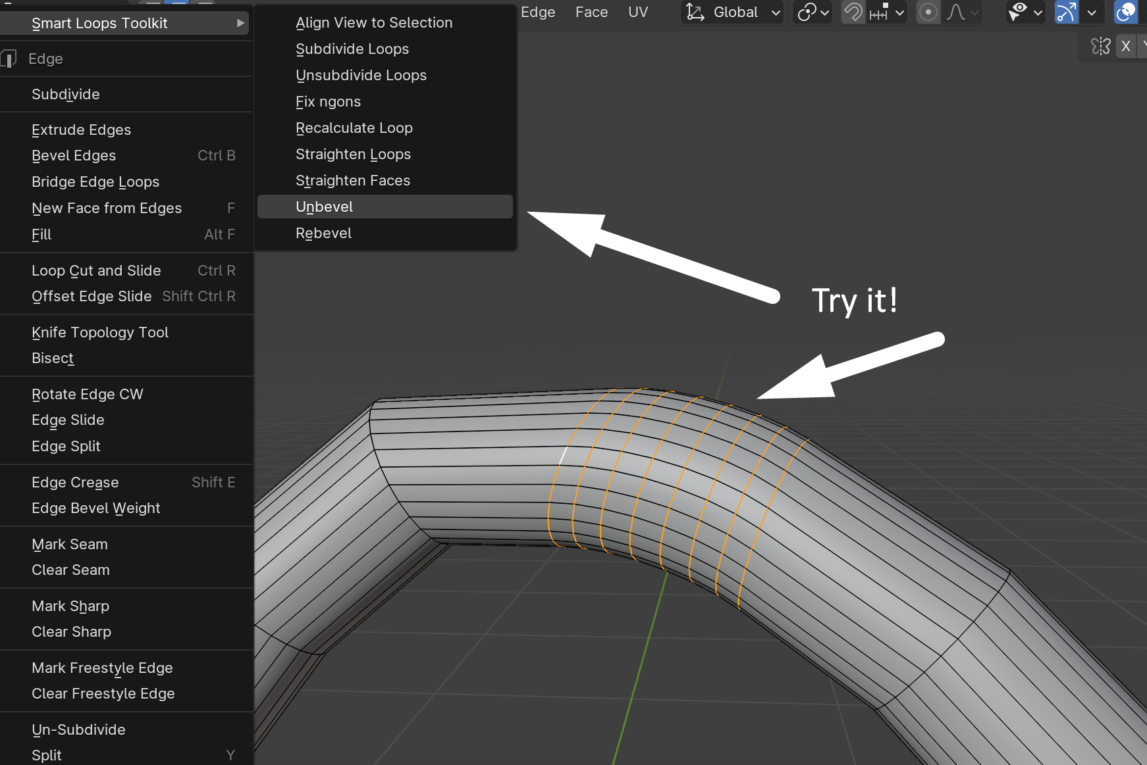Open the Face menu
The image size is (1147, 765).
pyautogui.click(x=591, y=12)
